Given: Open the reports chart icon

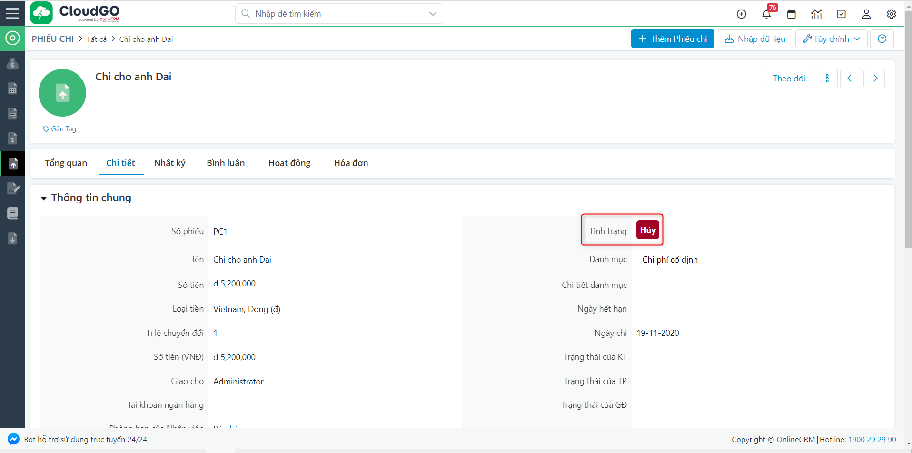Looking at the screenshot, I should [x=816, y=14].
